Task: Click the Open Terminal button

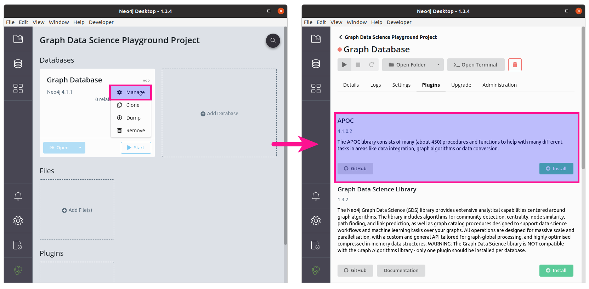Action: (x=476, y=65)
